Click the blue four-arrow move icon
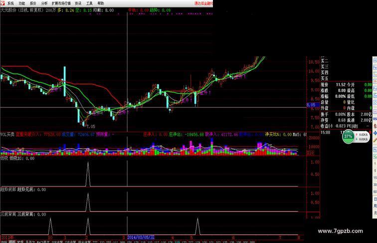 [375, 133]
